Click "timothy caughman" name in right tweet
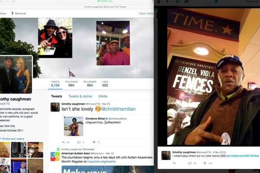The width and height of the screenshot is (260, 173). click(184, 152)
